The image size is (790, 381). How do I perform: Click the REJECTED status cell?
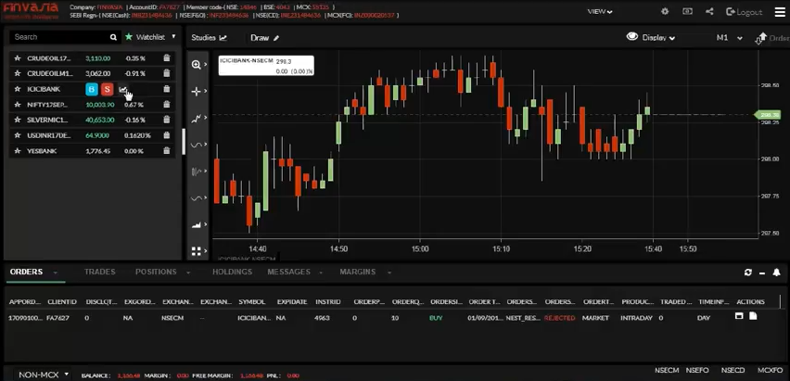559,318
